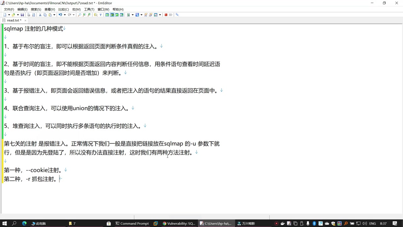This screenshot has width=403, height=227.
Task: Open properties for all configurations icon
Action: coord(150,15)
